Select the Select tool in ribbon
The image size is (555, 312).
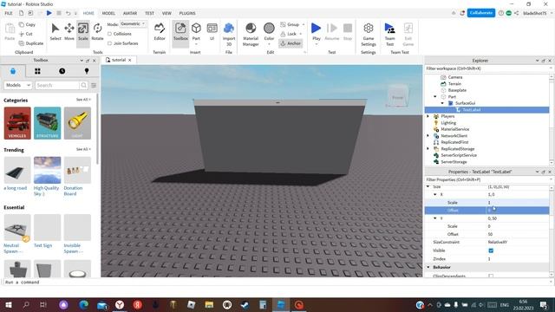55,32
